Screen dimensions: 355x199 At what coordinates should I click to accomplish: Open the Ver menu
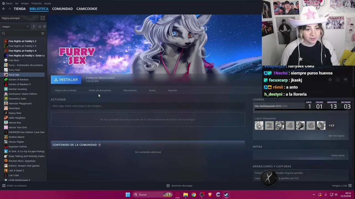click(17, 3)
